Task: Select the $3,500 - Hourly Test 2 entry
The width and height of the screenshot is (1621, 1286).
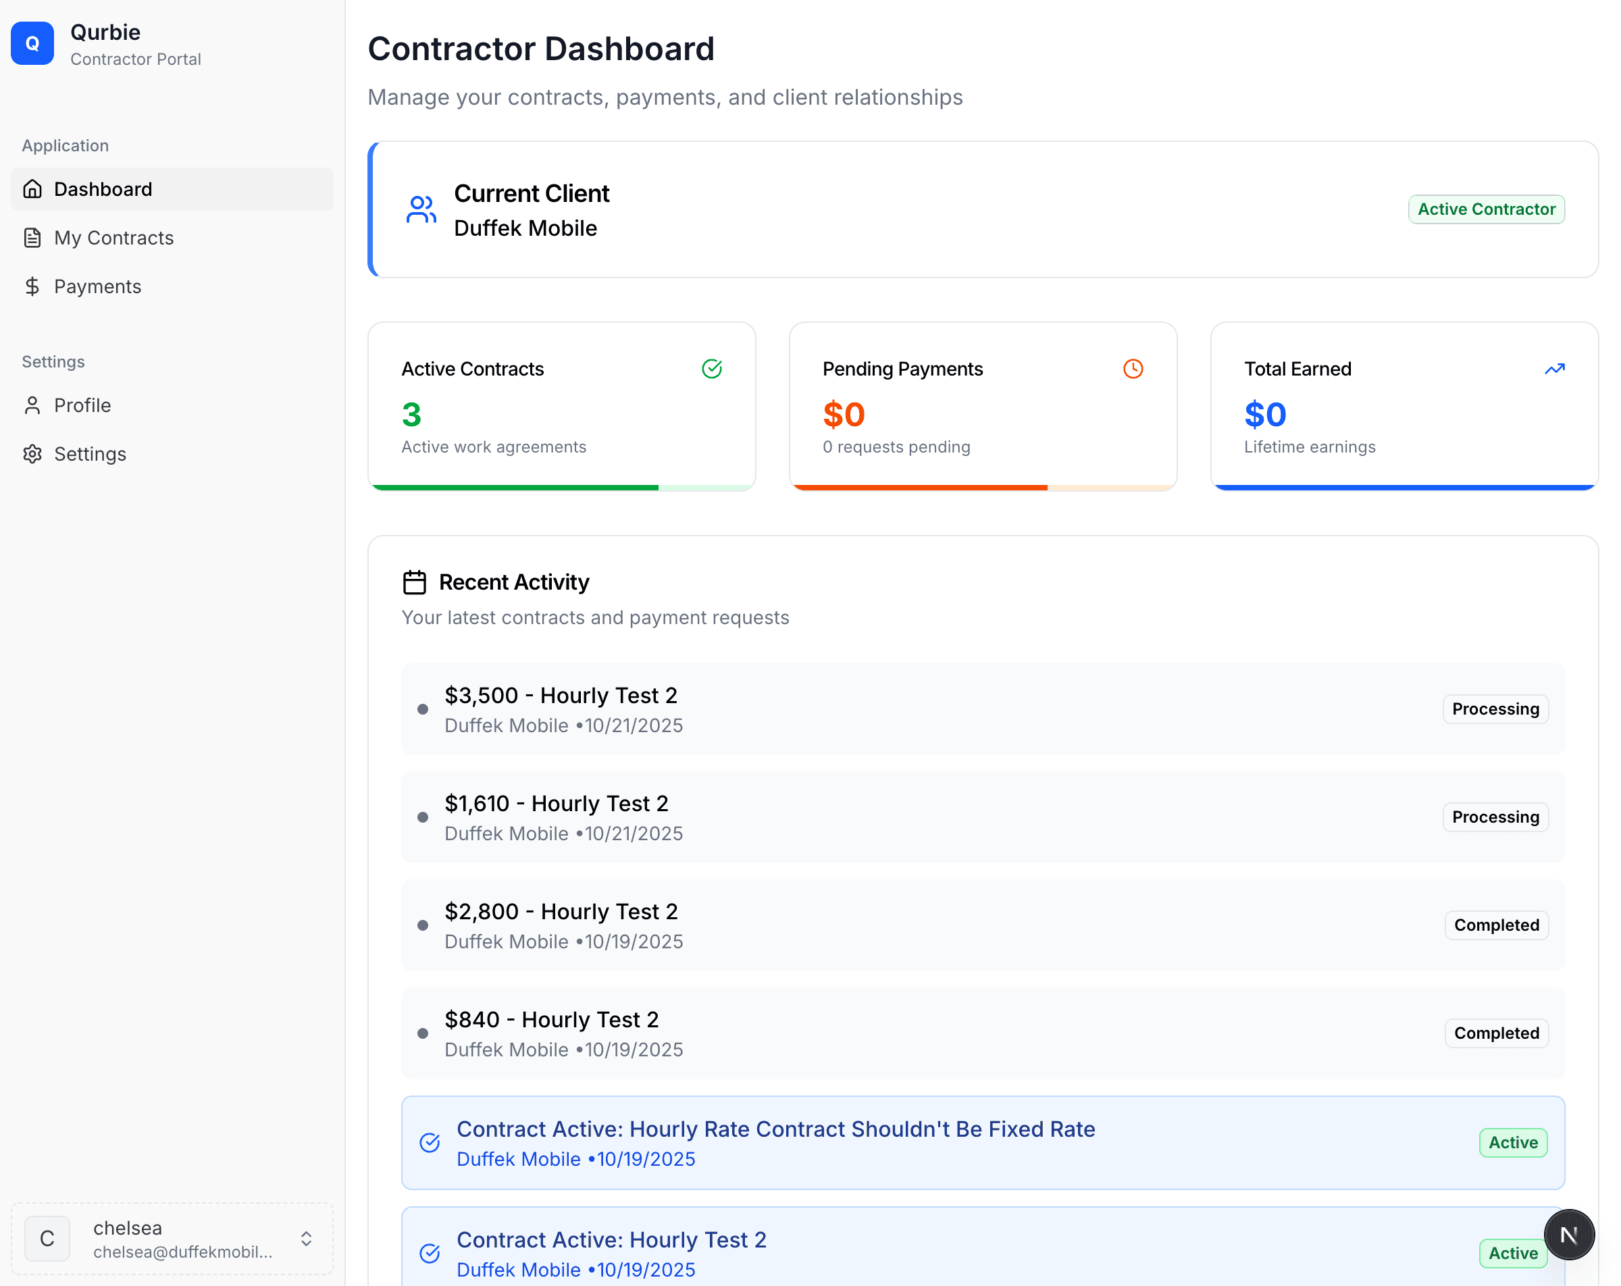Action: point(983,709)
